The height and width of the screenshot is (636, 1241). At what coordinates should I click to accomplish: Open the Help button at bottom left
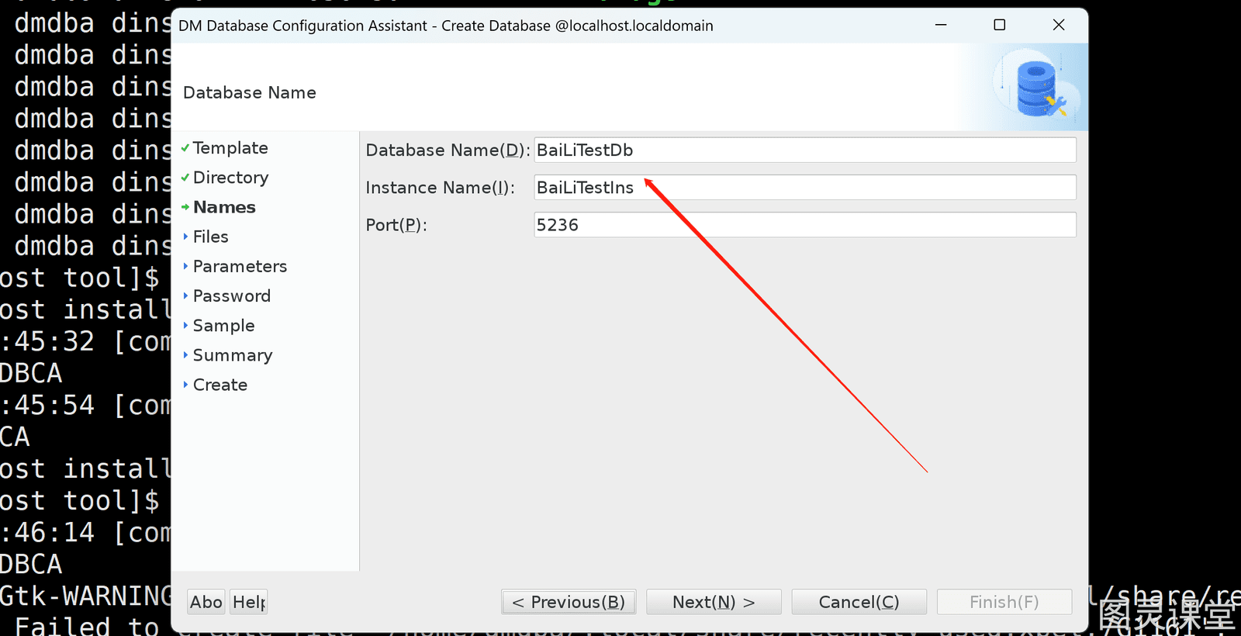248,602
